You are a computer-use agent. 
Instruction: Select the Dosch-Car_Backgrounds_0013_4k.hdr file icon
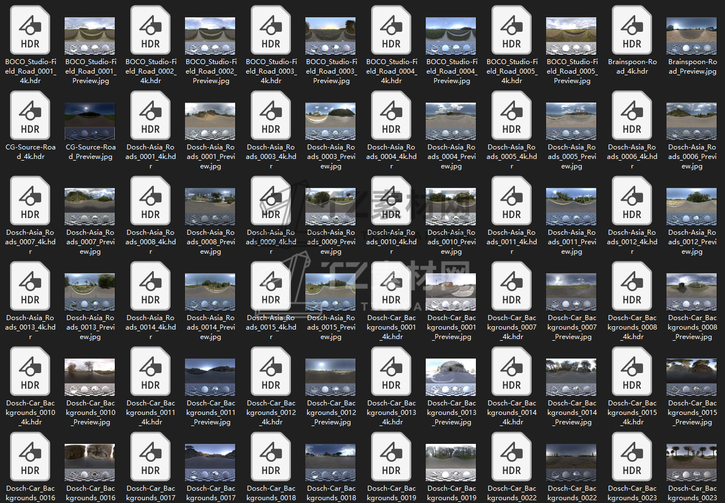pyautogui.click(x=391, y=372)
